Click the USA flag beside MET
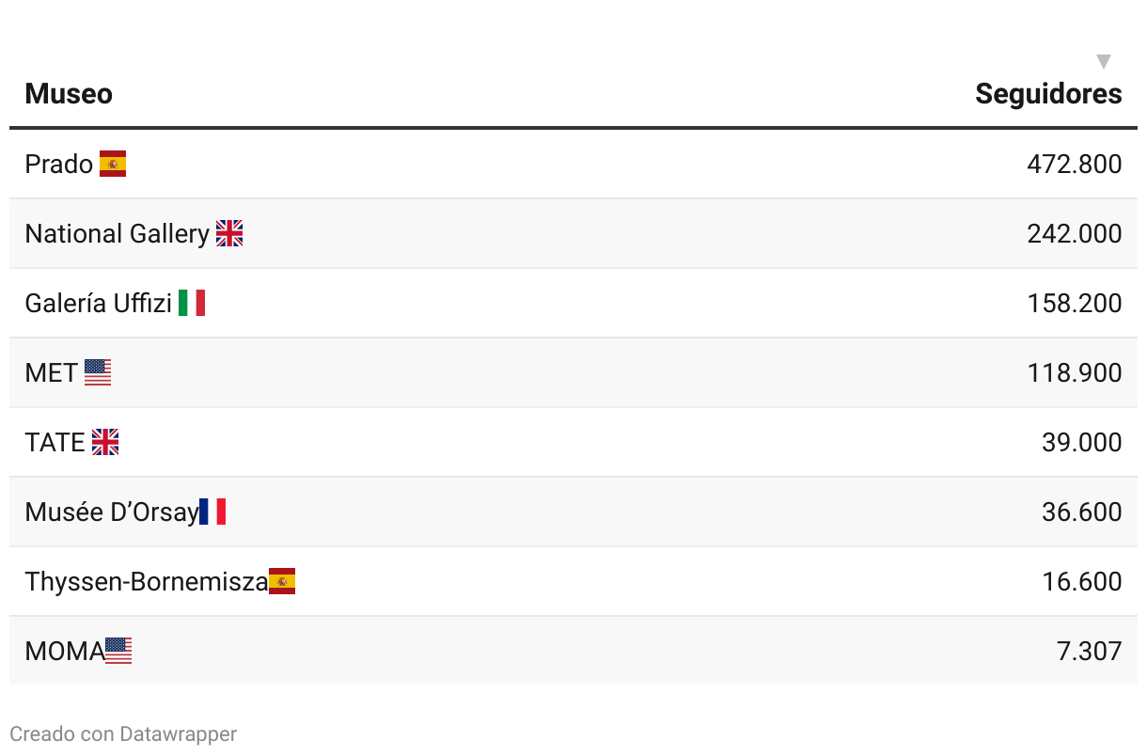 (98, 372)
